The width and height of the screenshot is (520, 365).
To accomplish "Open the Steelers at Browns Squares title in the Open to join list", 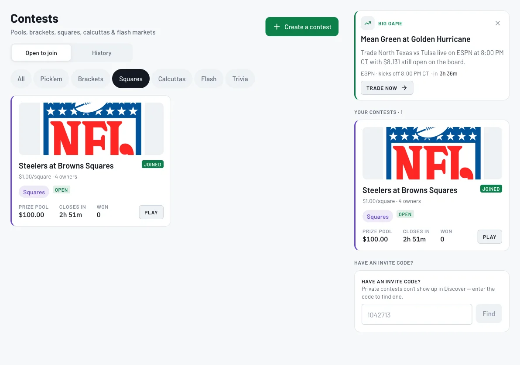I will click(66, 165).
